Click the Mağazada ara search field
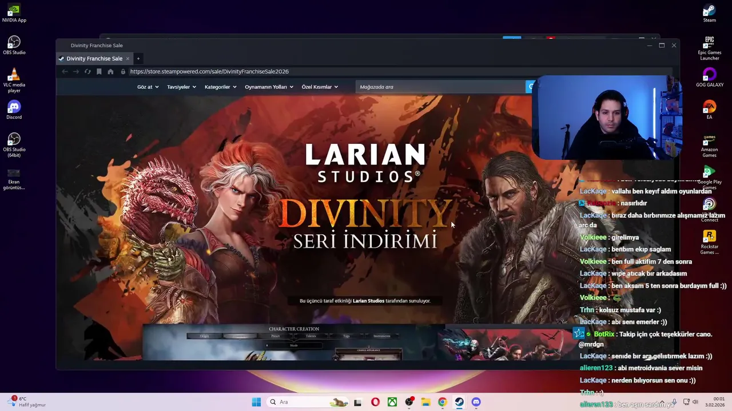Screen dimensions: 732x411 pos(440,87)
